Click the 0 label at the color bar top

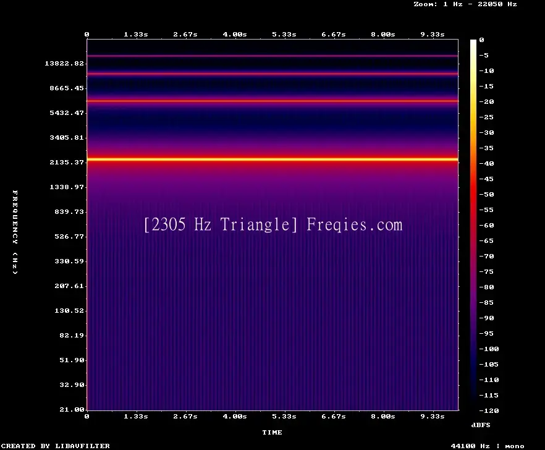click(481, 40)
